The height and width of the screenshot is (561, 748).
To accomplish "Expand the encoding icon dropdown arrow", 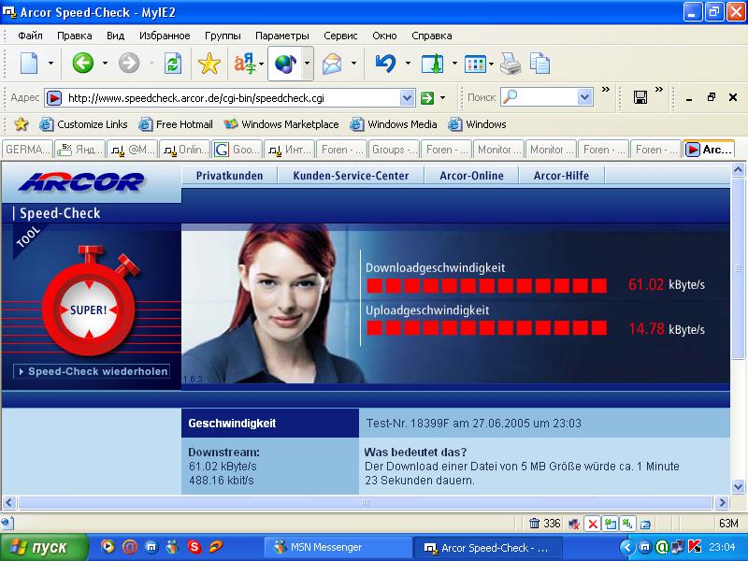I will click(x=262, y=64).
